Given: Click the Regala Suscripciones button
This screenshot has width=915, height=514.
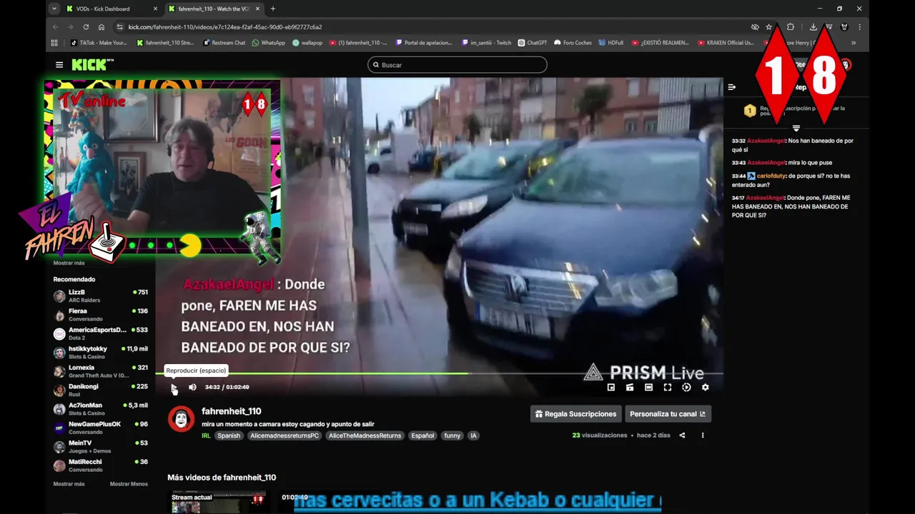Looking at the screenshot, I should (576, 414).
